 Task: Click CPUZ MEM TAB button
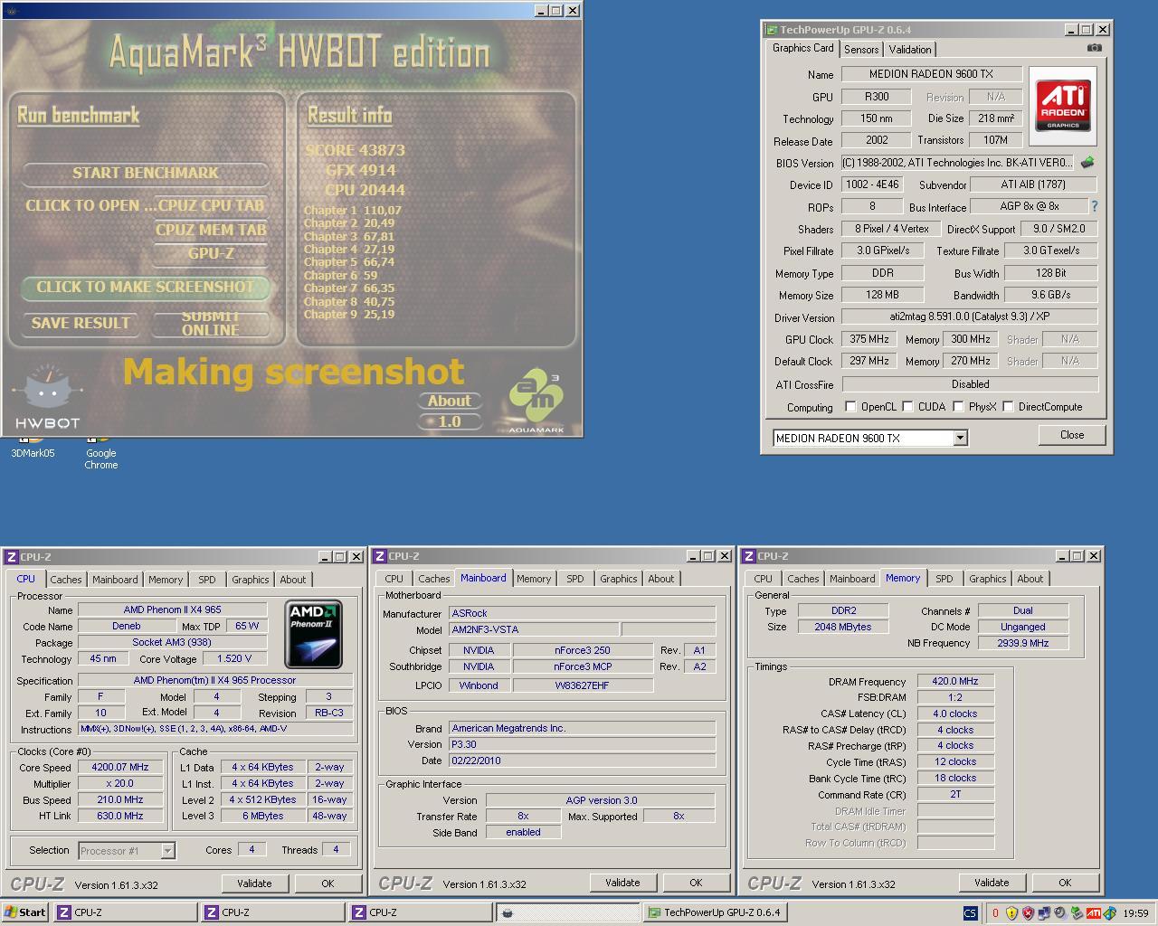[211, 230]
